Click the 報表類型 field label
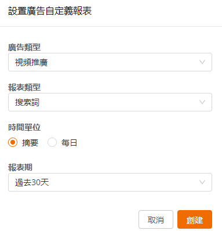This screenshot has height=231, width=222. point(24,87)
